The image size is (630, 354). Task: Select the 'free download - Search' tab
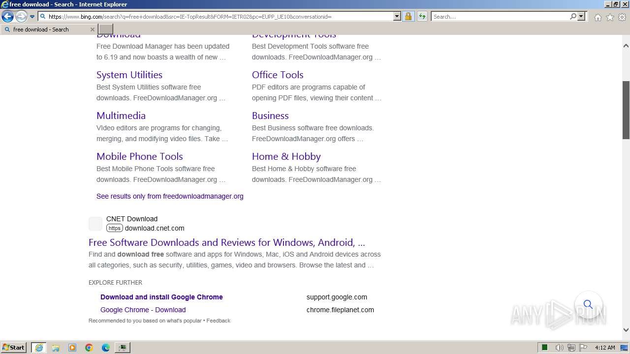point(48,29)
